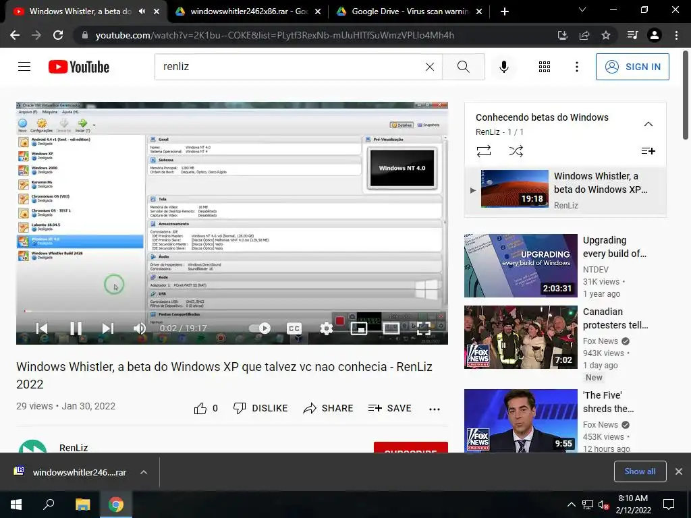Open Chrome media control icon

[632, 35]
